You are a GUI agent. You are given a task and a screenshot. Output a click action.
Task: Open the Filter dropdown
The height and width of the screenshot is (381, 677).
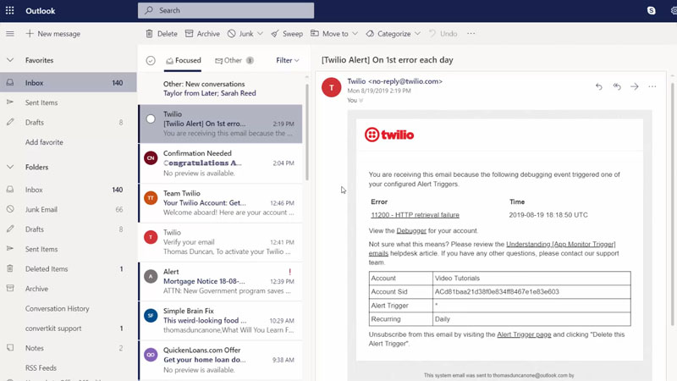(288, 61)
